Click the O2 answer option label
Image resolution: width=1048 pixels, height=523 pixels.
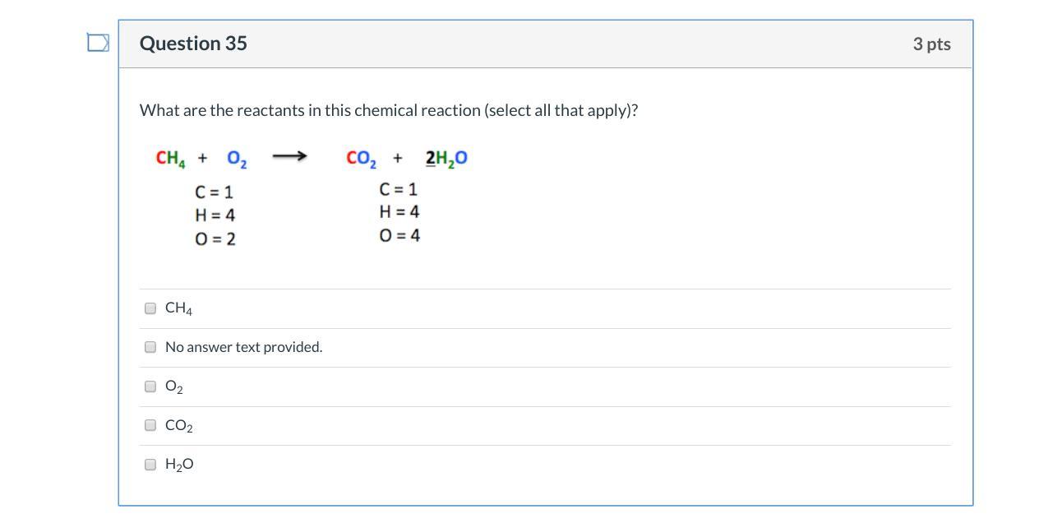pos(174,386)
